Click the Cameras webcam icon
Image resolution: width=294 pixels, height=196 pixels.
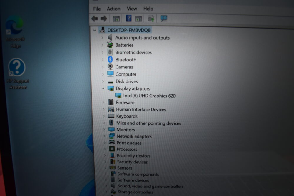[x=110, y=66]
